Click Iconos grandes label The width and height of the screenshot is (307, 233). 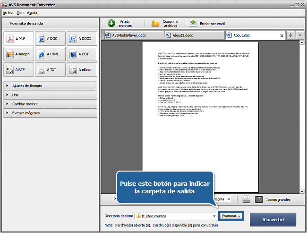[278, 200]
